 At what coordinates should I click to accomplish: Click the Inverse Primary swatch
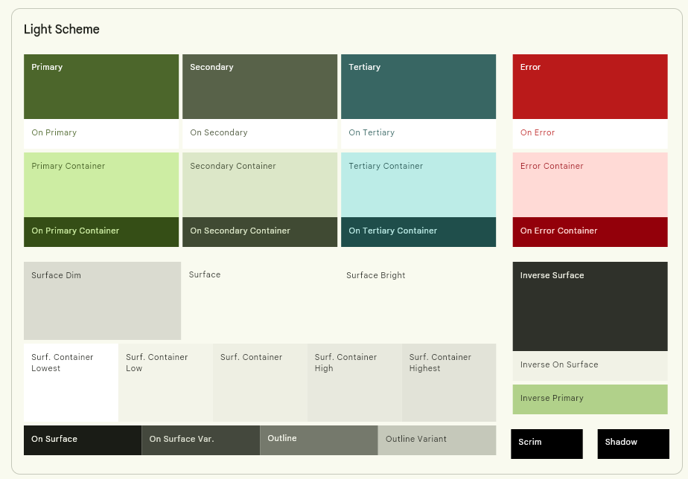[x=590, y=399]
